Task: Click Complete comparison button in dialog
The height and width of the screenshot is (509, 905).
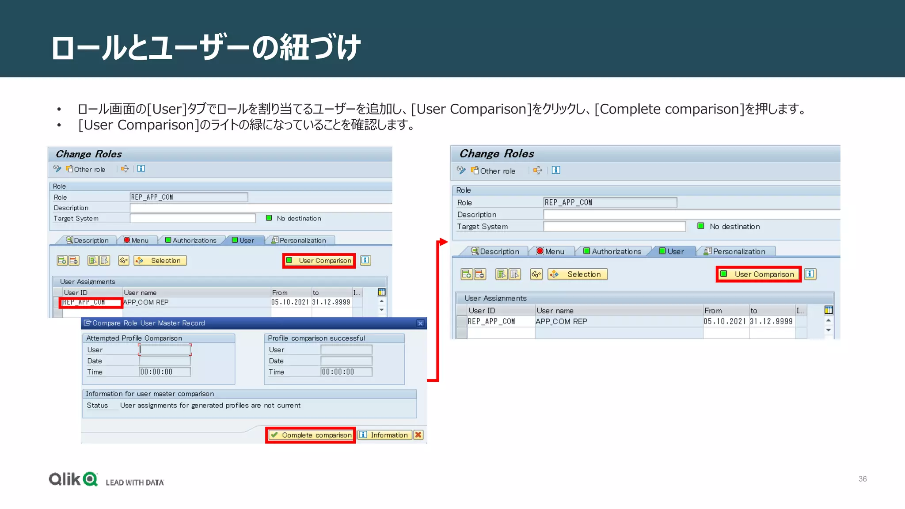Action: (311, 435)
